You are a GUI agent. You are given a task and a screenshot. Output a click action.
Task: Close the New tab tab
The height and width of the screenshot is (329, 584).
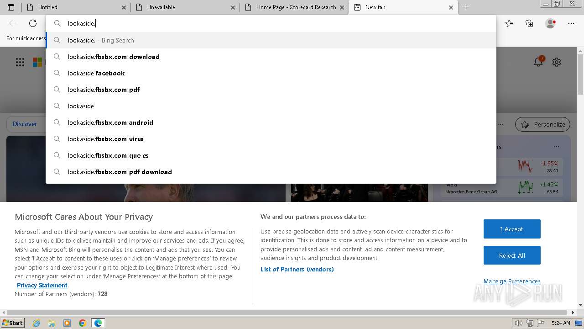[451, 7]
